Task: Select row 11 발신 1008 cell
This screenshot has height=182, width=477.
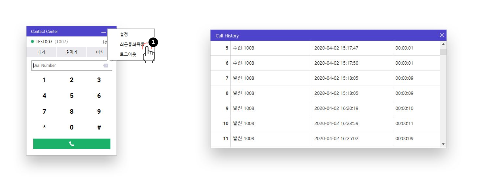Action: (271, 139)
